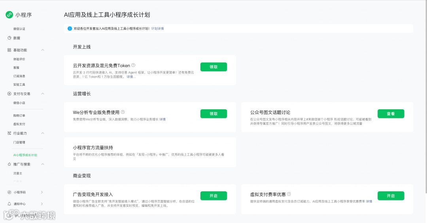Click the 基础功能 grid icon
The image size is (427, 223).
9,50
